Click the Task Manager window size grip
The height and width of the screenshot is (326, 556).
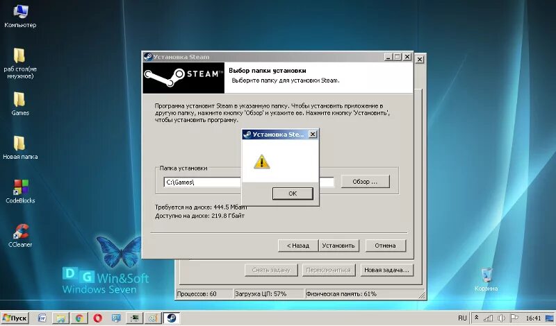(x=422, y=295)
